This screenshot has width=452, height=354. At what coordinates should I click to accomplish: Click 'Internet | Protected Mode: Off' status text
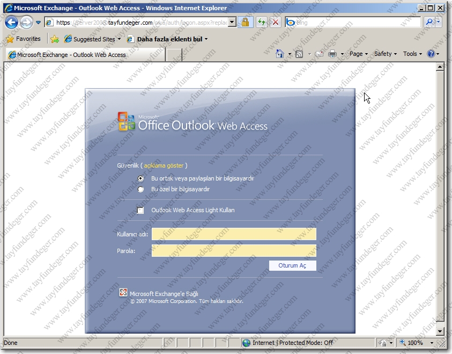click(293, 343)
